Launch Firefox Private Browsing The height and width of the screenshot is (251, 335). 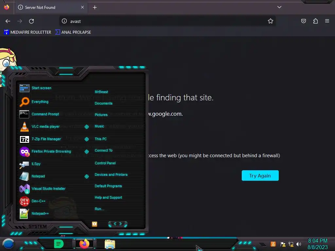(45, 152)
